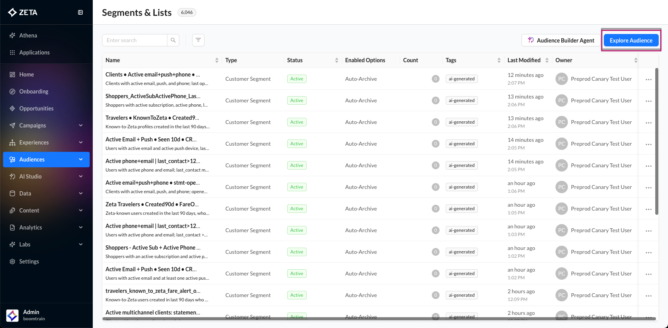This screenshot has height=328, width=668.
Task: Focus the Enter search field
Action: 135,40
